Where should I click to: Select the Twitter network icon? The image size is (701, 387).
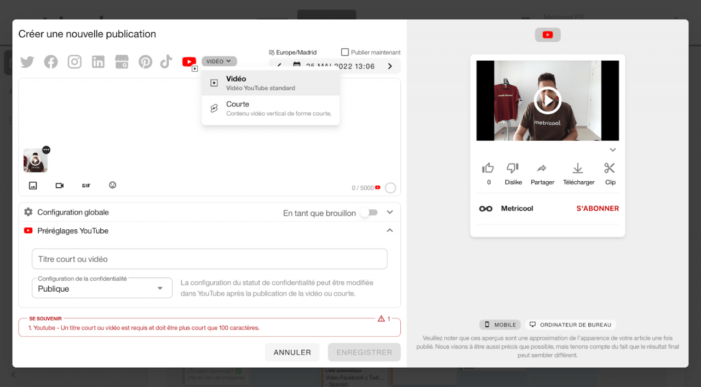click(x=27, y=62)
